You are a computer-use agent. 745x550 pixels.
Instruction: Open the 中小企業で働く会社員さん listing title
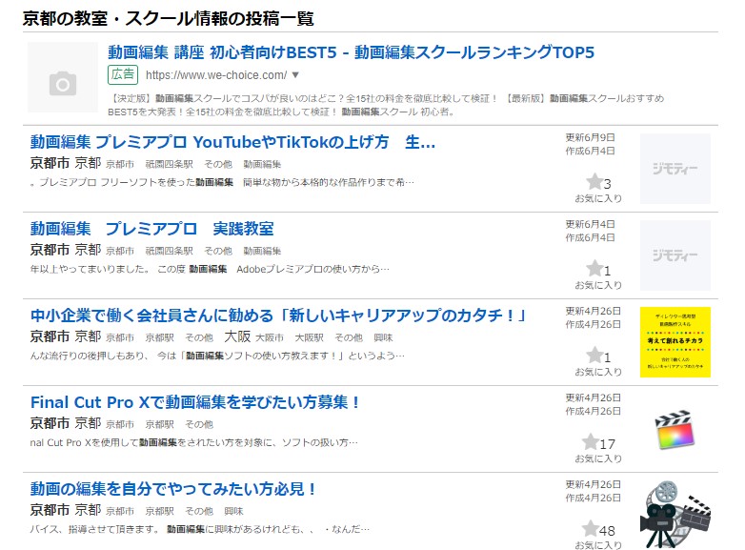coord(278,316)
